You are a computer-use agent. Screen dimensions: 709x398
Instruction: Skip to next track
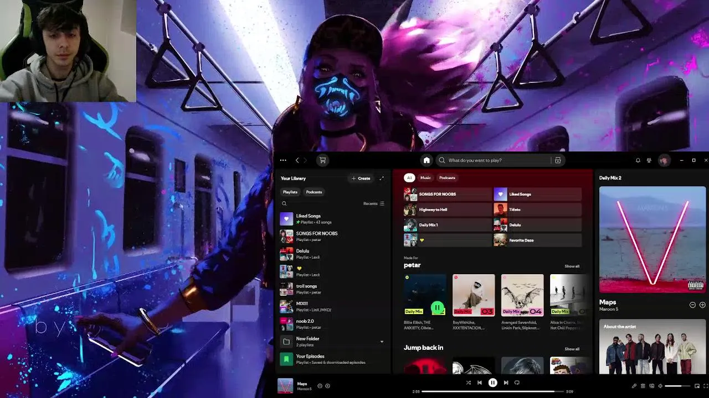506,383
